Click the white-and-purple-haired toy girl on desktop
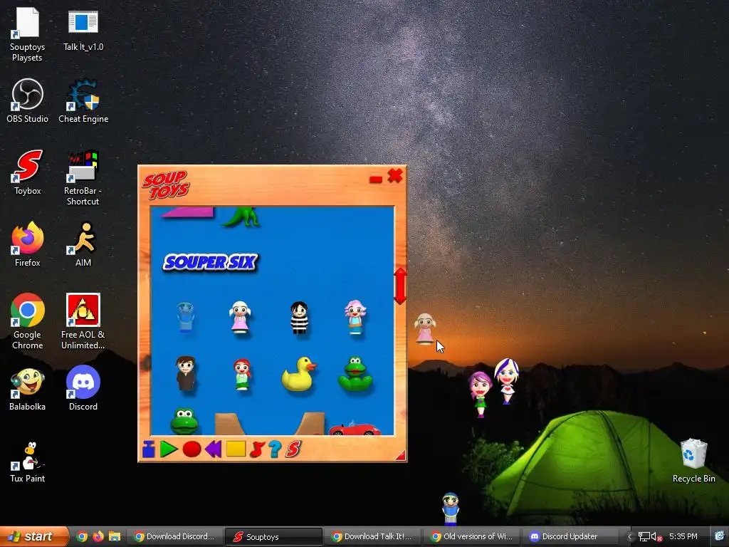 506,381
